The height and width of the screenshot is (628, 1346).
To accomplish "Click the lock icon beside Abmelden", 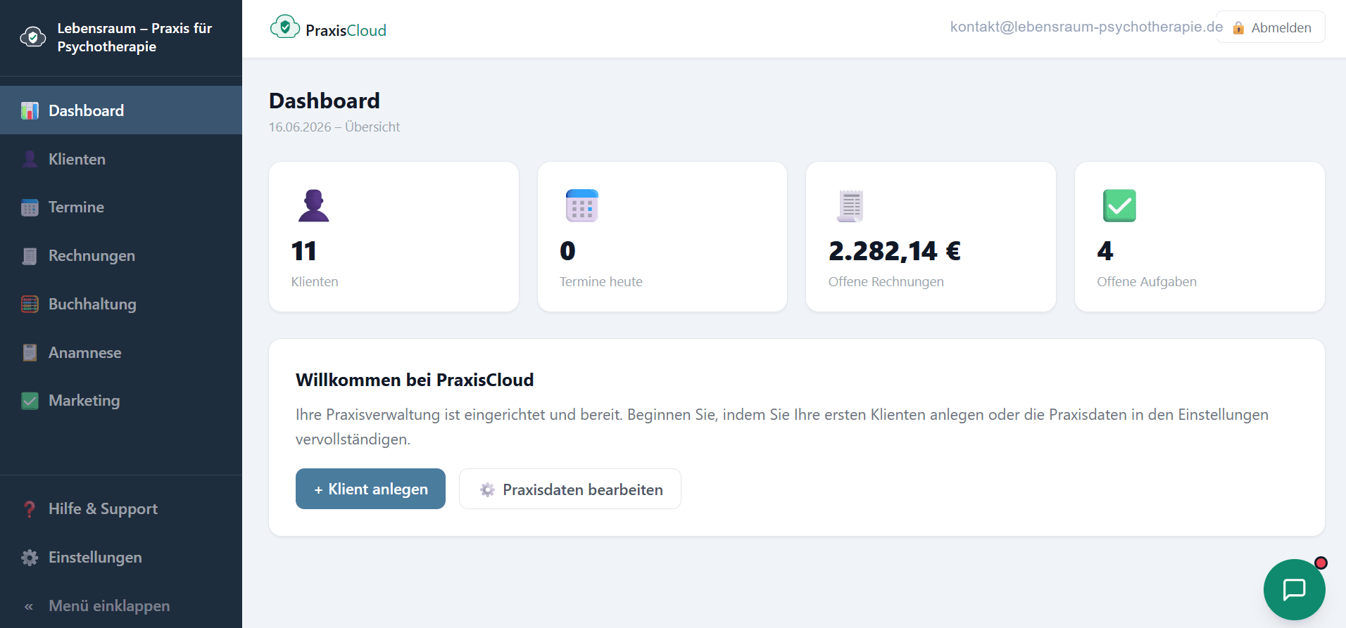I will [1238, 28].
